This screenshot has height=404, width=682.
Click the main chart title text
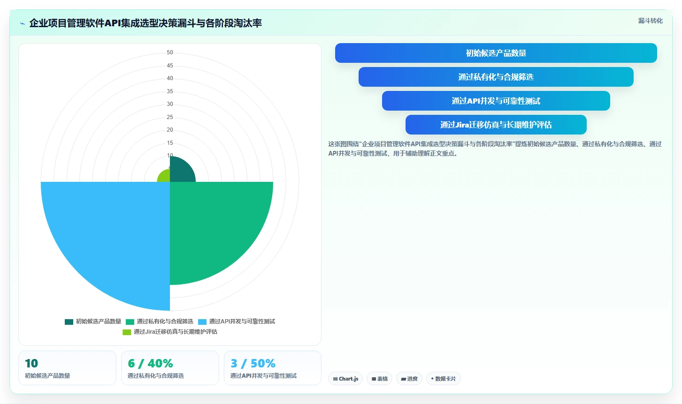(146, 23)
